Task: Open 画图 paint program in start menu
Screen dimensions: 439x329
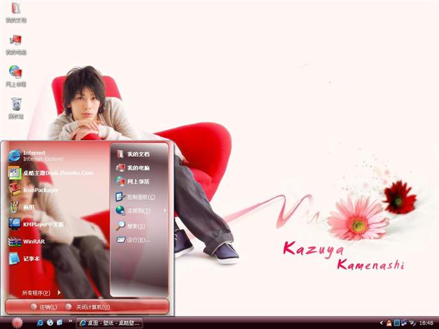Action: tap(21, 207)
